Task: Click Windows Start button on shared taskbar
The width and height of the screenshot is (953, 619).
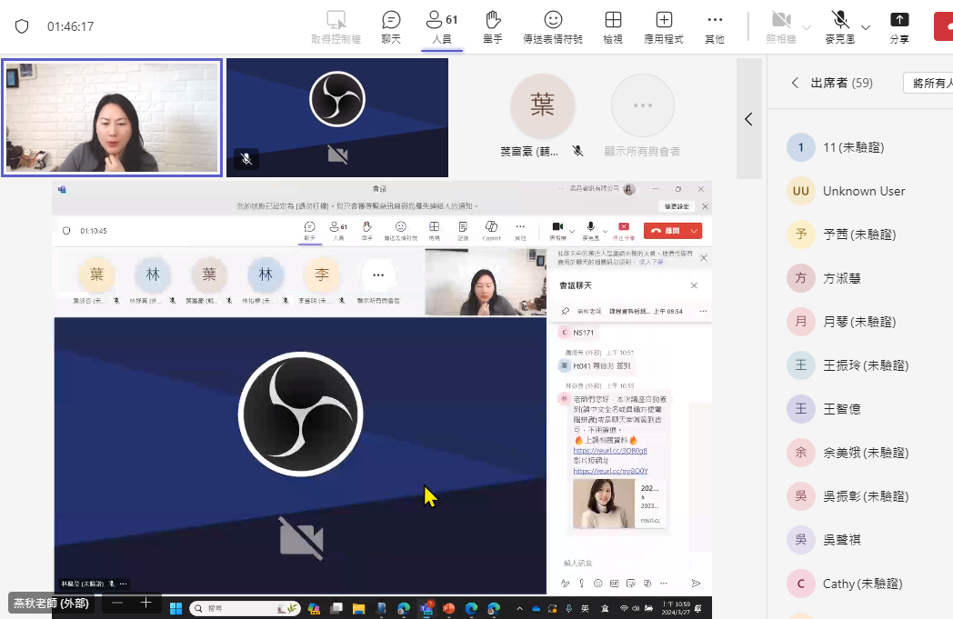Action: click(176, 608)
